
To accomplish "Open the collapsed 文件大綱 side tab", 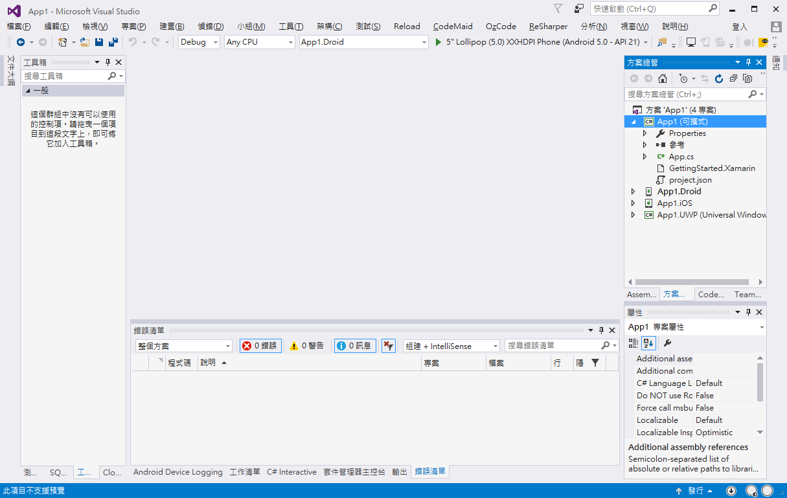I will click(x=10, y=71).
